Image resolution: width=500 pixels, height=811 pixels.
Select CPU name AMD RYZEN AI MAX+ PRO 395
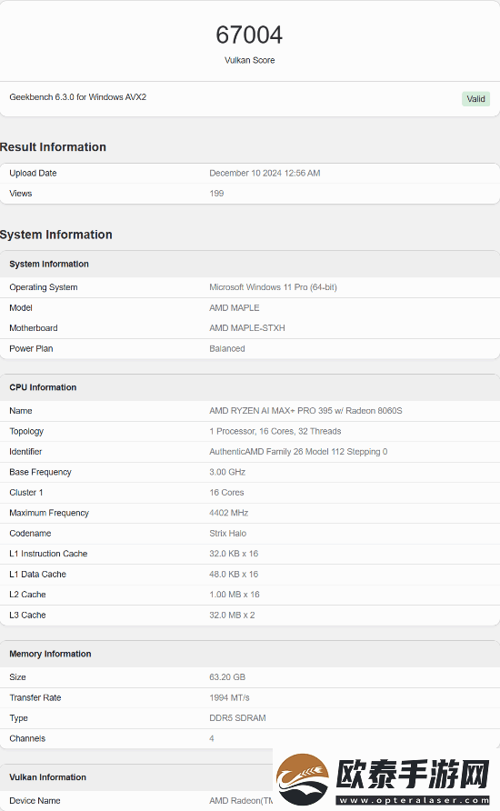pos(305,411)
